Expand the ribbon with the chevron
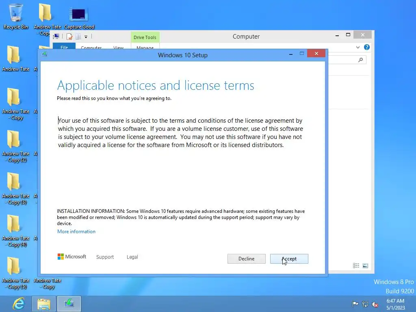Image resolution: width=416 pixels, height=312 pixels. click(x=358, y=47)
